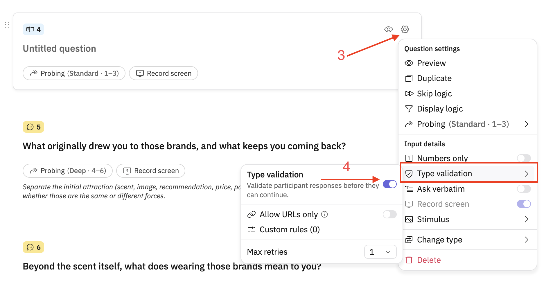Click the question 6 chat badge
Viewport: 553px width, 284px height.
(33, 247)
